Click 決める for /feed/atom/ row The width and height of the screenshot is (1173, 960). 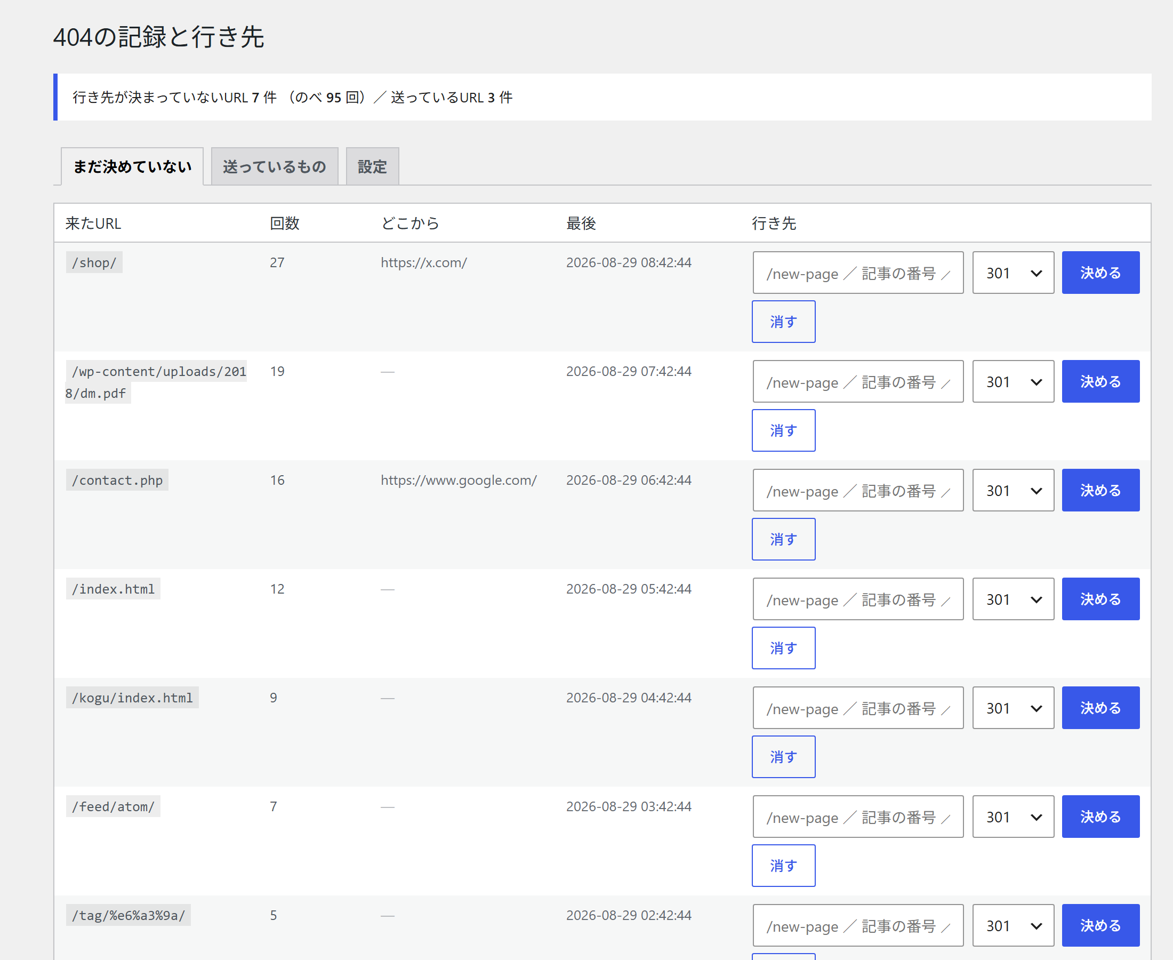[x=1100, y=817]
